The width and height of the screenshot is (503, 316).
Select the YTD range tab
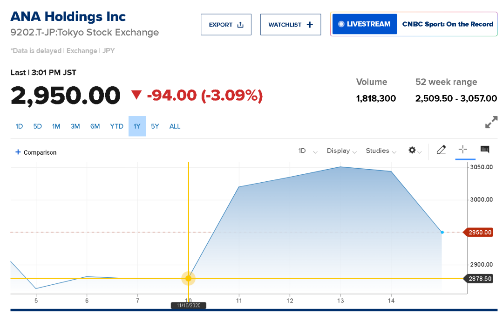click(116, 126)
